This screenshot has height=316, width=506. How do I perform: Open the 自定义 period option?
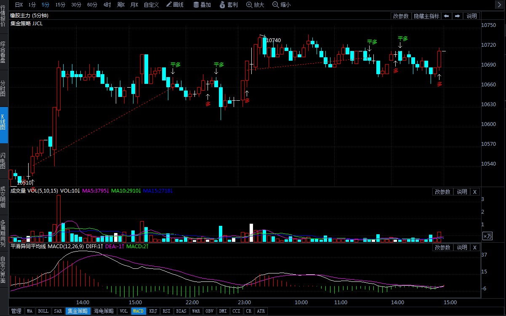151,5
